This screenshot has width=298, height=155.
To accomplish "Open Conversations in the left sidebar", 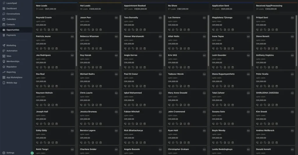I will (13, 14).
